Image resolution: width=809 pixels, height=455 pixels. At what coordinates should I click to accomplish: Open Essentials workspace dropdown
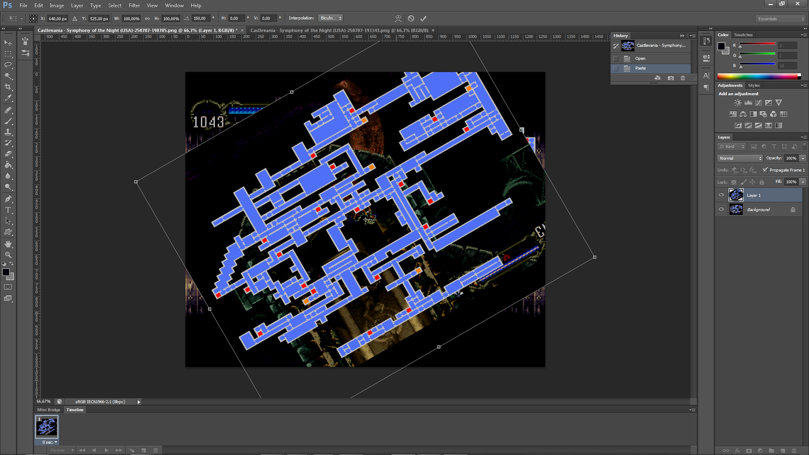(780, 19)
